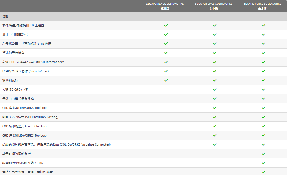
Task: Select 白金版 checkmark in the 3D Interconnect row
Action: tap(263, 62)
